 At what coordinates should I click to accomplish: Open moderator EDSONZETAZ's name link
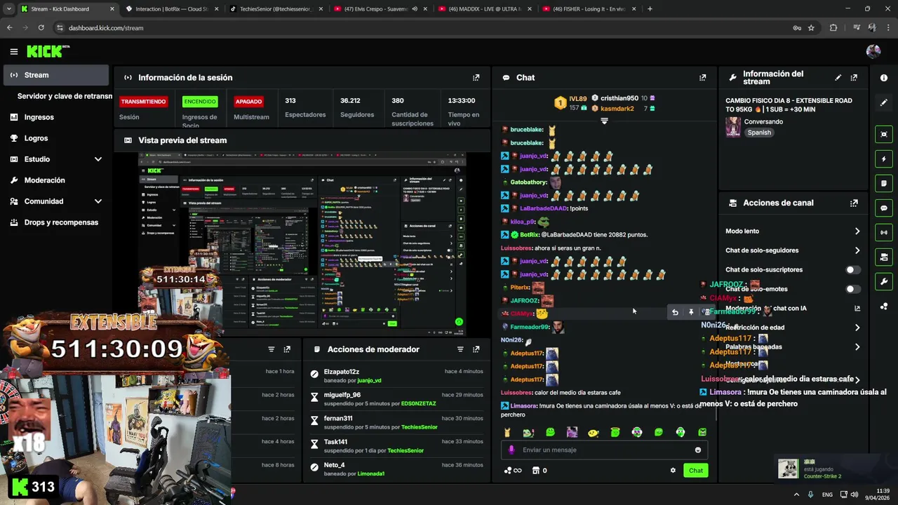[418, 403]
